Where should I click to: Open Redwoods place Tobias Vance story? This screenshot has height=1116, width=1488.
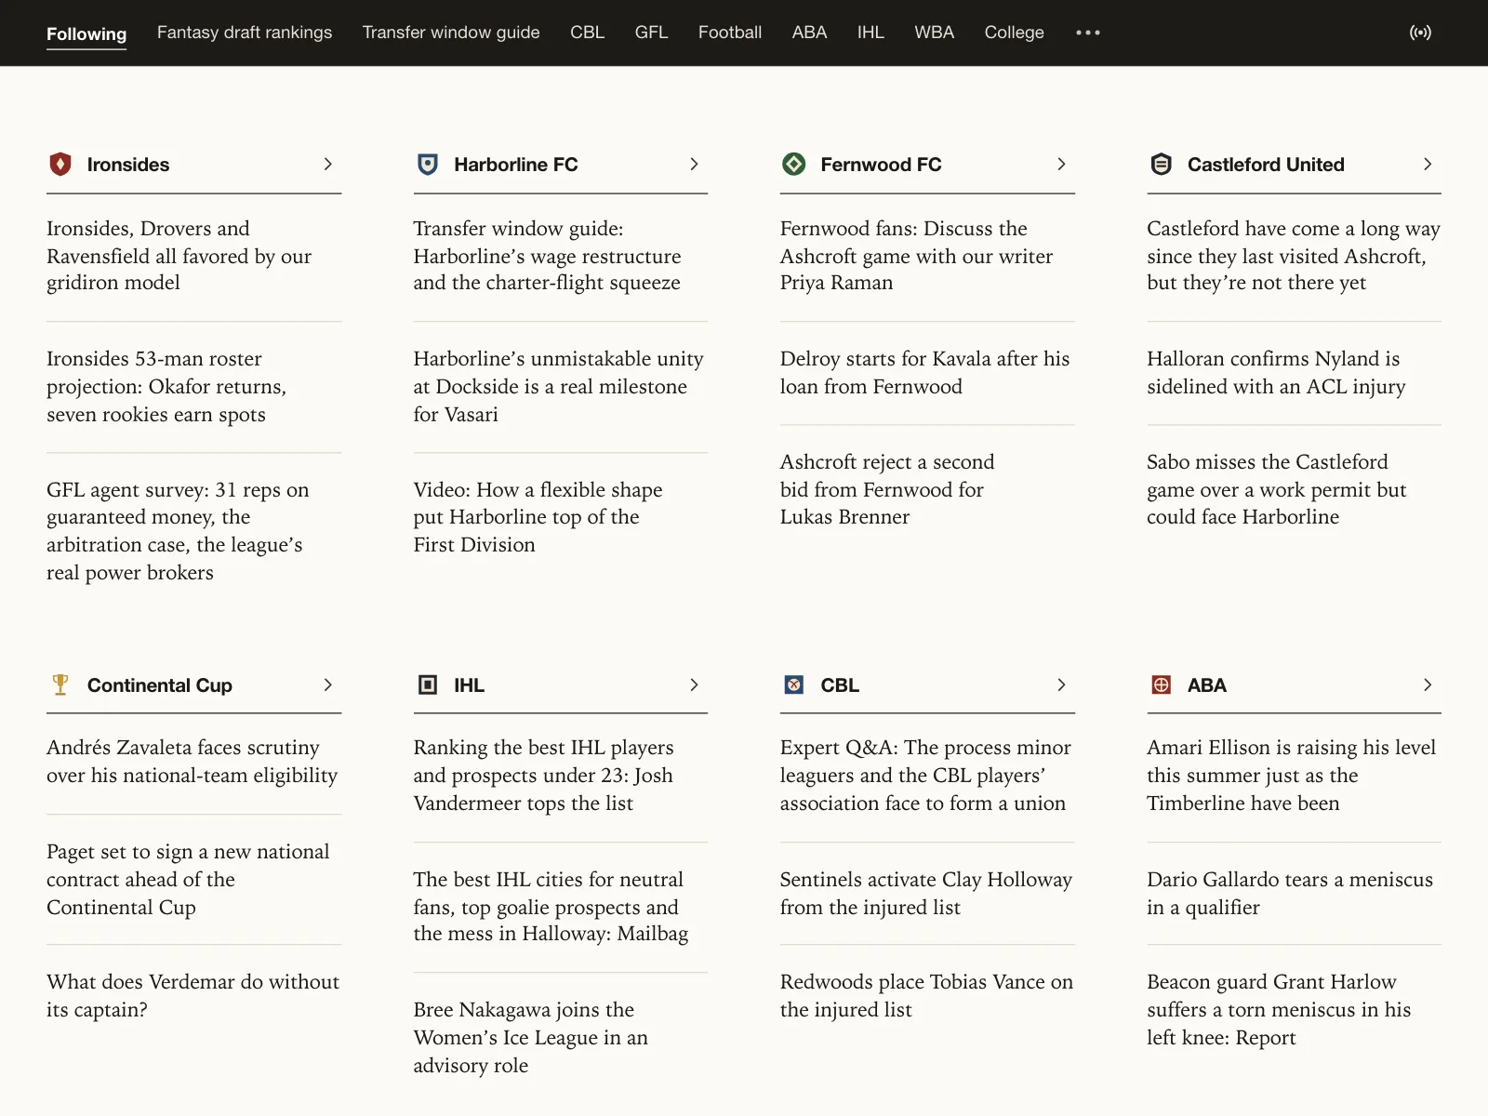click(x=926, y=996)
